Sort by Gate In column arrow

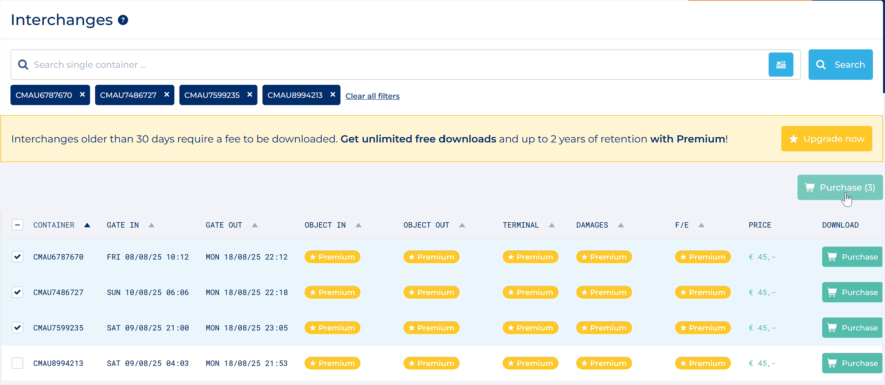[151, 225]
